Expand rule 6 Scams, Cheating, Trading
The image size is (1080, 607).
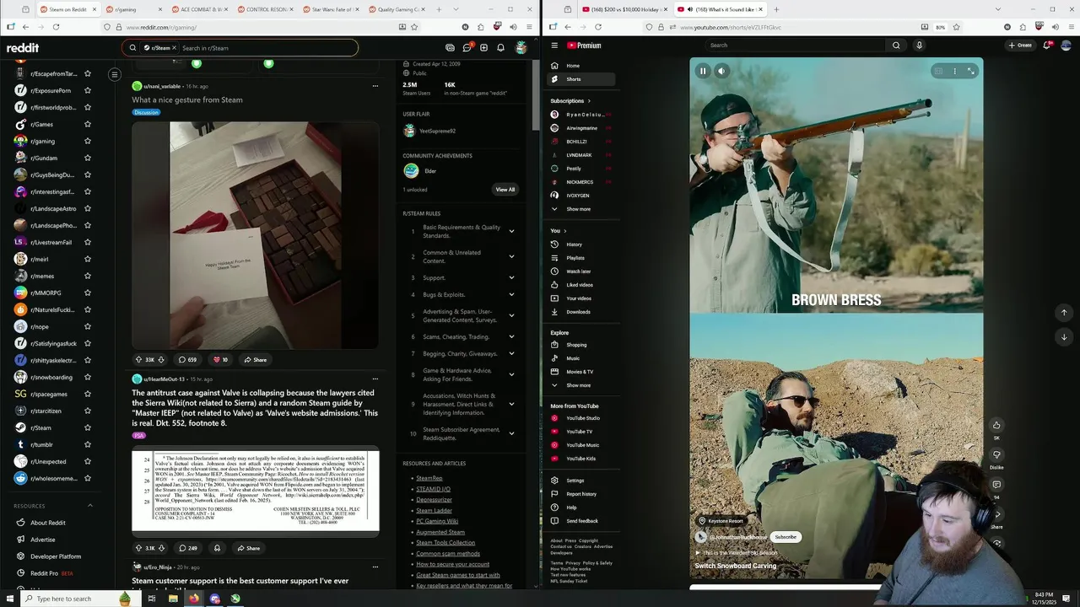[511, 336]
